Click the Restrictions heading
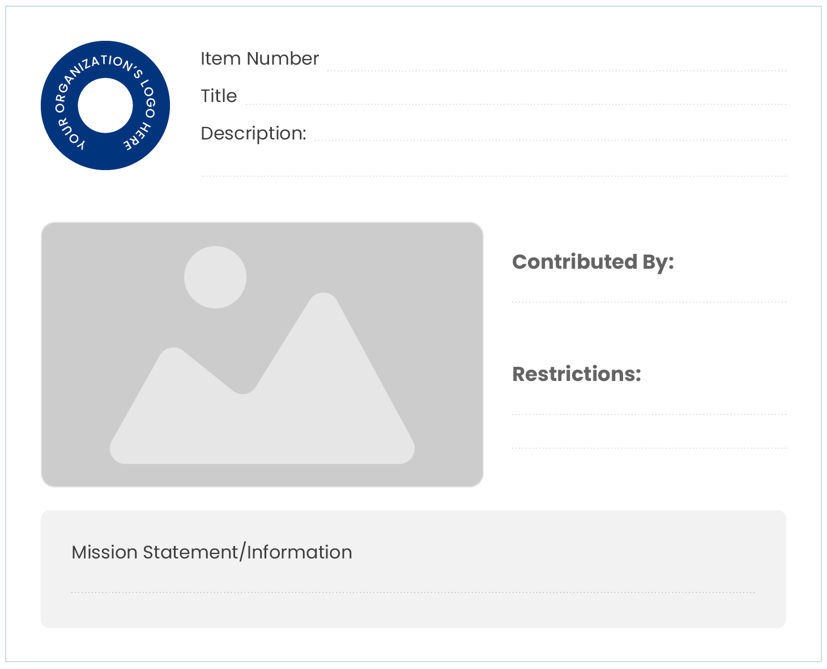Viewport: 827px width, 669px height. point(576,374)
